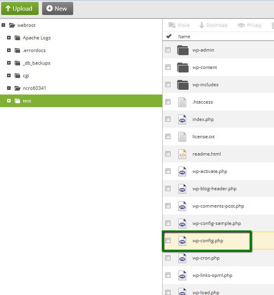
Task: Open the wp-admin folder name
Action: click(x=203, y=50)
